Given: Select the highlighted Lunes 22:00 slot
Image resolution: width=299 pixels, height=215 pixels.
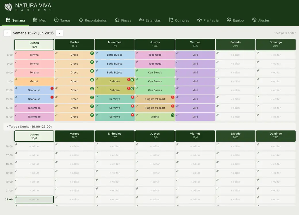Looking at the screenshot, I should 34,199.
